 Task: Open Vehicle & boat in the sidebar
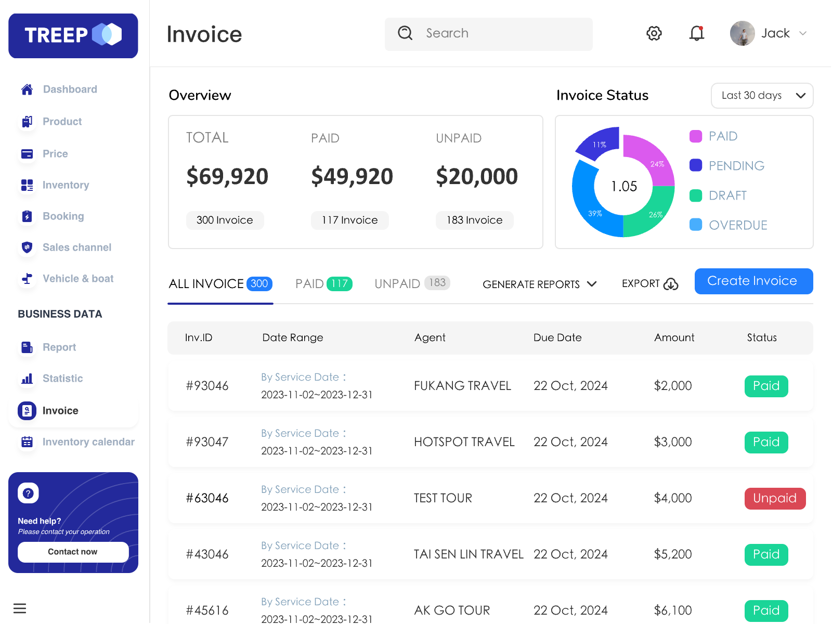click(x=78, y=279)
